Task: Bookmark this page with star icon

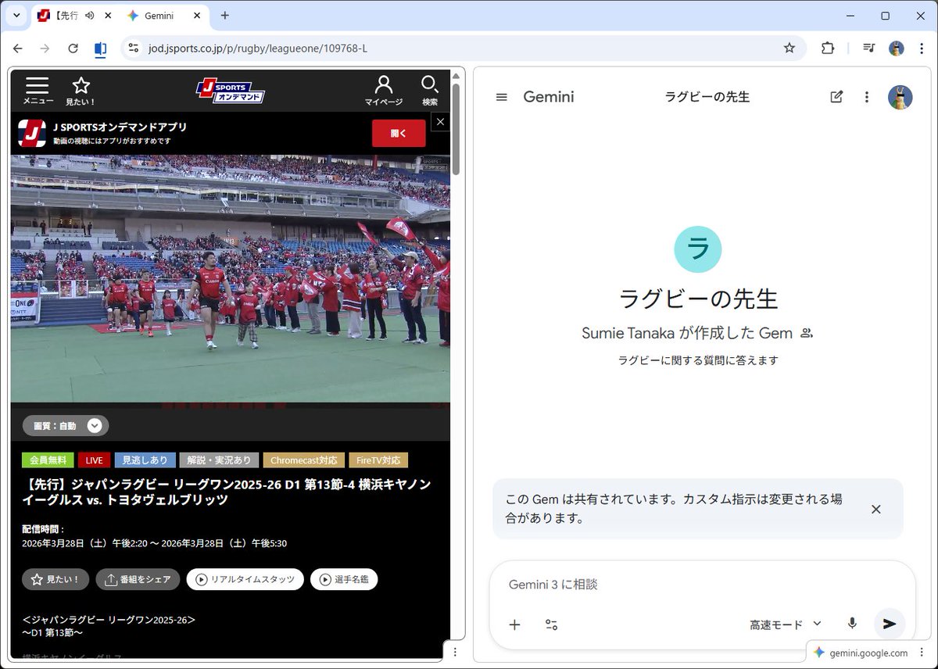Action: [789, 48]
